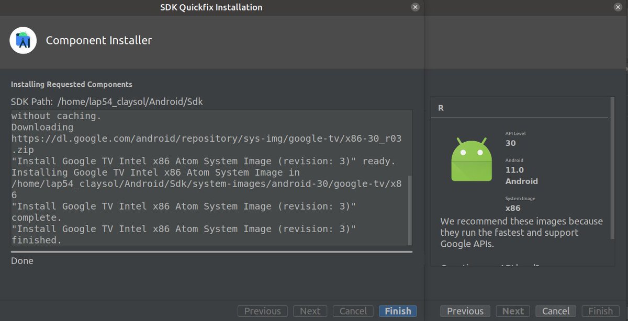
Task: Click the Android version 11.0 text
Action: click(514, 170)
